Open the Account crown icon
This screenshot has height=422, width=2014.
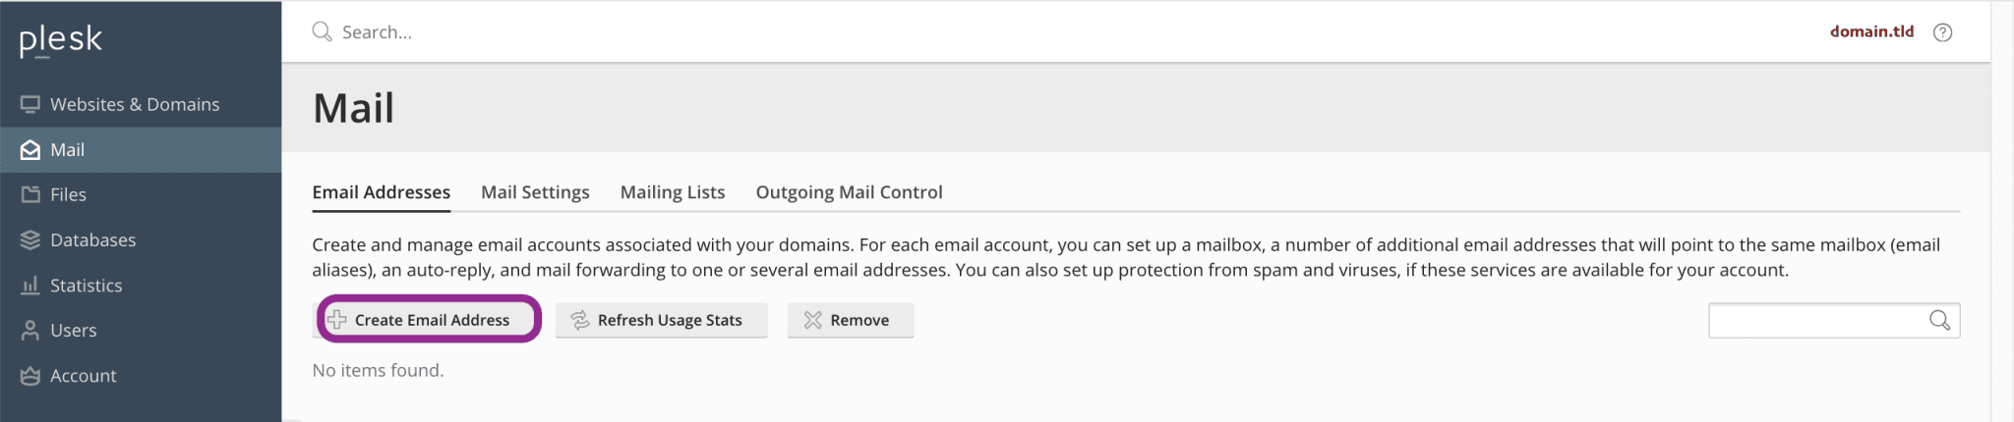pyautogui.click(x=30, y=375)
